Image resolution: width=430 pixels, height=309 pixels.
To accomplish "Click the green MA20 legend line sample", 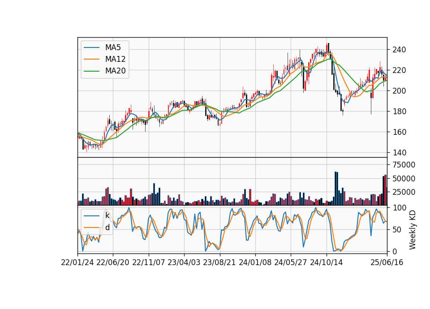I will (x=91, y=71).
